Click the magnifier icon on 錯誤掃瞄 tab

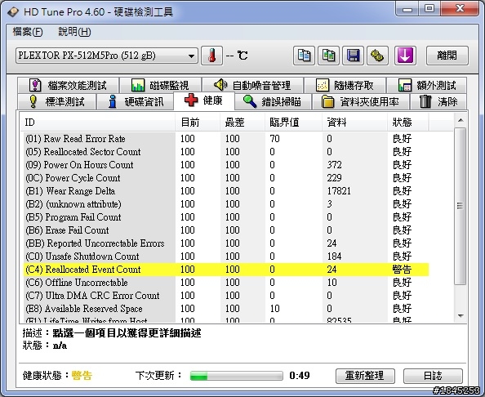(250, 101)
